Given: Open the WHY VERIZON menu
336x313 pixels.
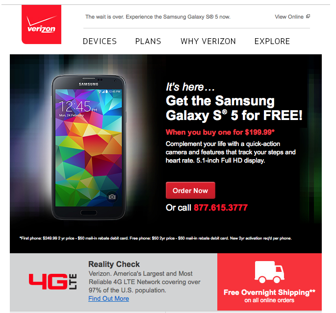Looking at the screenshot, I should (x=208, y=41).
